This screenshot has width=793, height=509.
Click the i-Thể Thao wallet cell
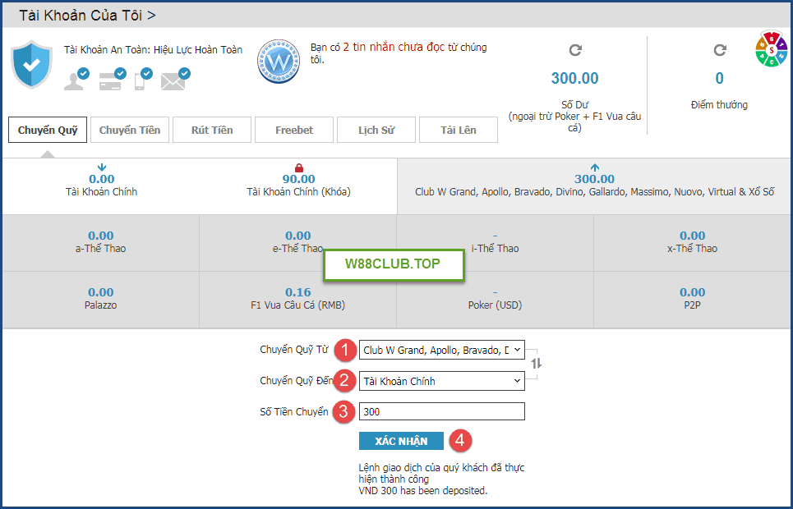point(496,243)
